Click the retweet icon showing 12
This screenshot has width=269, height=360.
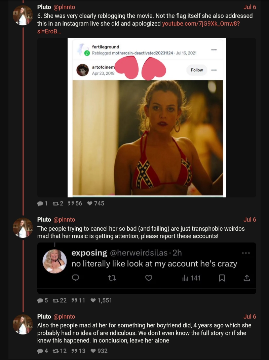(x=55, y=351)
